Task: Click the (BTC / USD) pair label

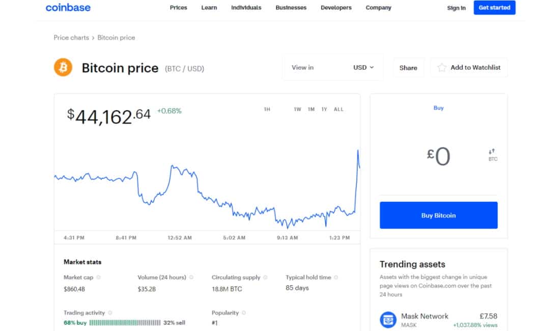Action: coord(184,69)
